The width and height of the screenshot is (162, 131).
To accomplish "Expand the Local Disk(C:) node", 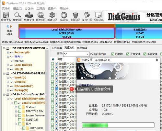I will tap(8, 65).
